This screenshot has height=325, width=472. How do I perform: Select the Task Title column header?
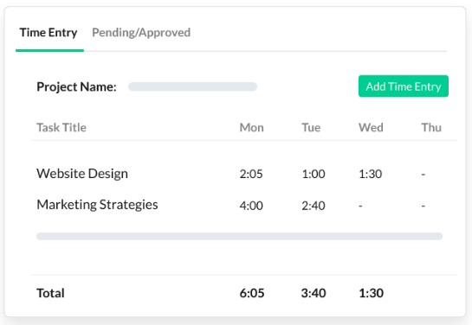tap(61, 127)
